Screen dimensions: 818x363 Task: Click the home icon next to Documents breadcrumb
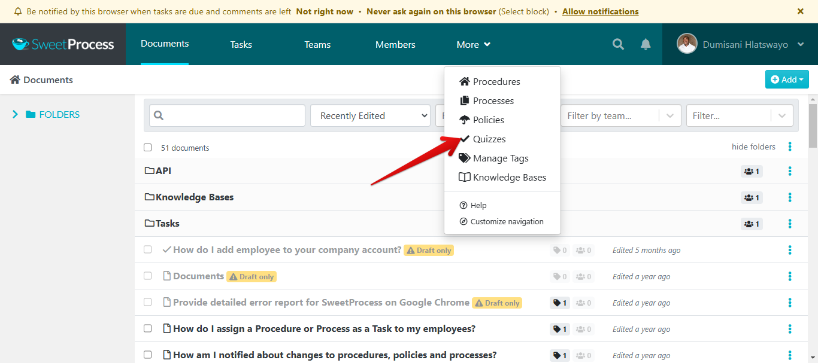(15, 80)
